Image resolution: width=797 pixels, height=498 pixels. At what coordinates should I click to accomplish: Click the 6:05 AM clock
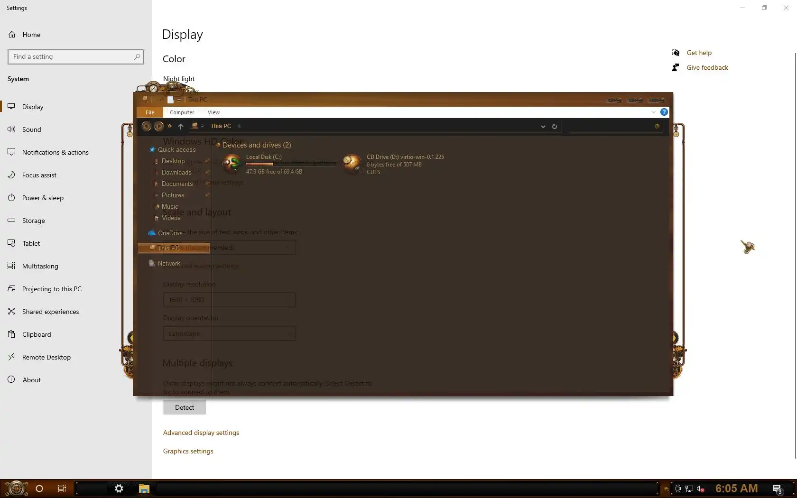(736, 489)
